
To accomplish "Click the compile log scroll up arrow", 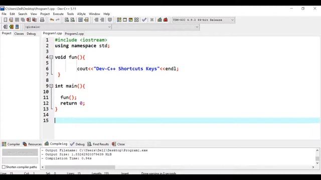I will (x=317, y=150).
